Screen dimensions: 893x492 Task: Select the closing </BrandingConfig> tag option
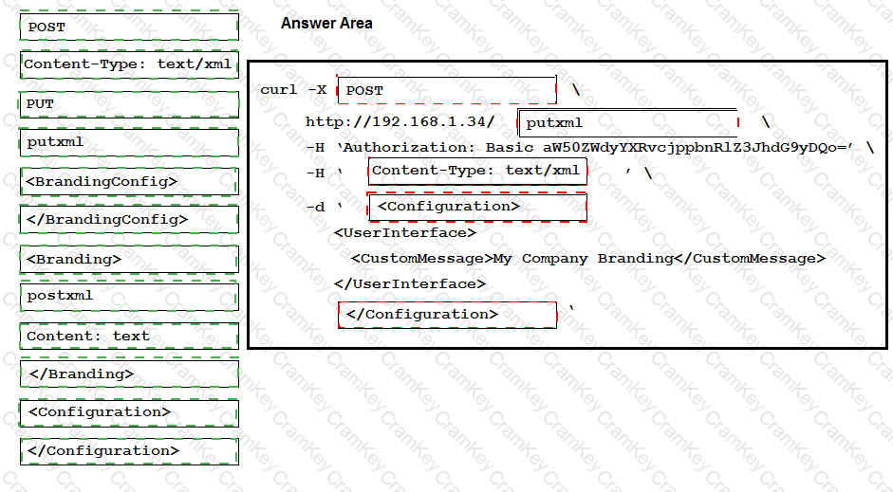coord(129,219)
